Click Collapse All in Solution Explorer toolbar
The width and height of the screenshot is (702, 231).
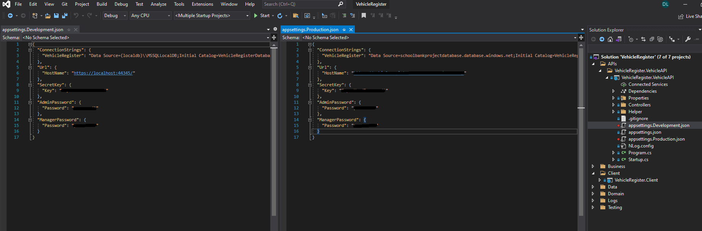[x=652, y=39]
